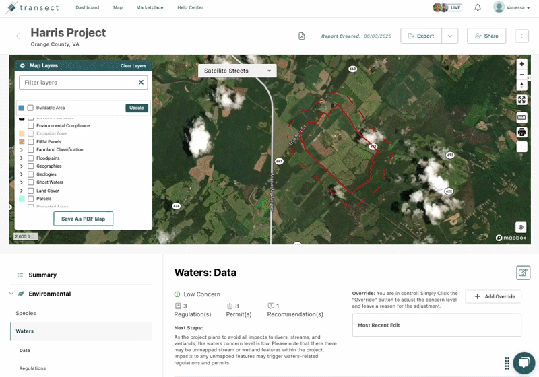Open the Export dropdown arrow
The width and height of the screenshot is (539, 377).
coord(450,36)
